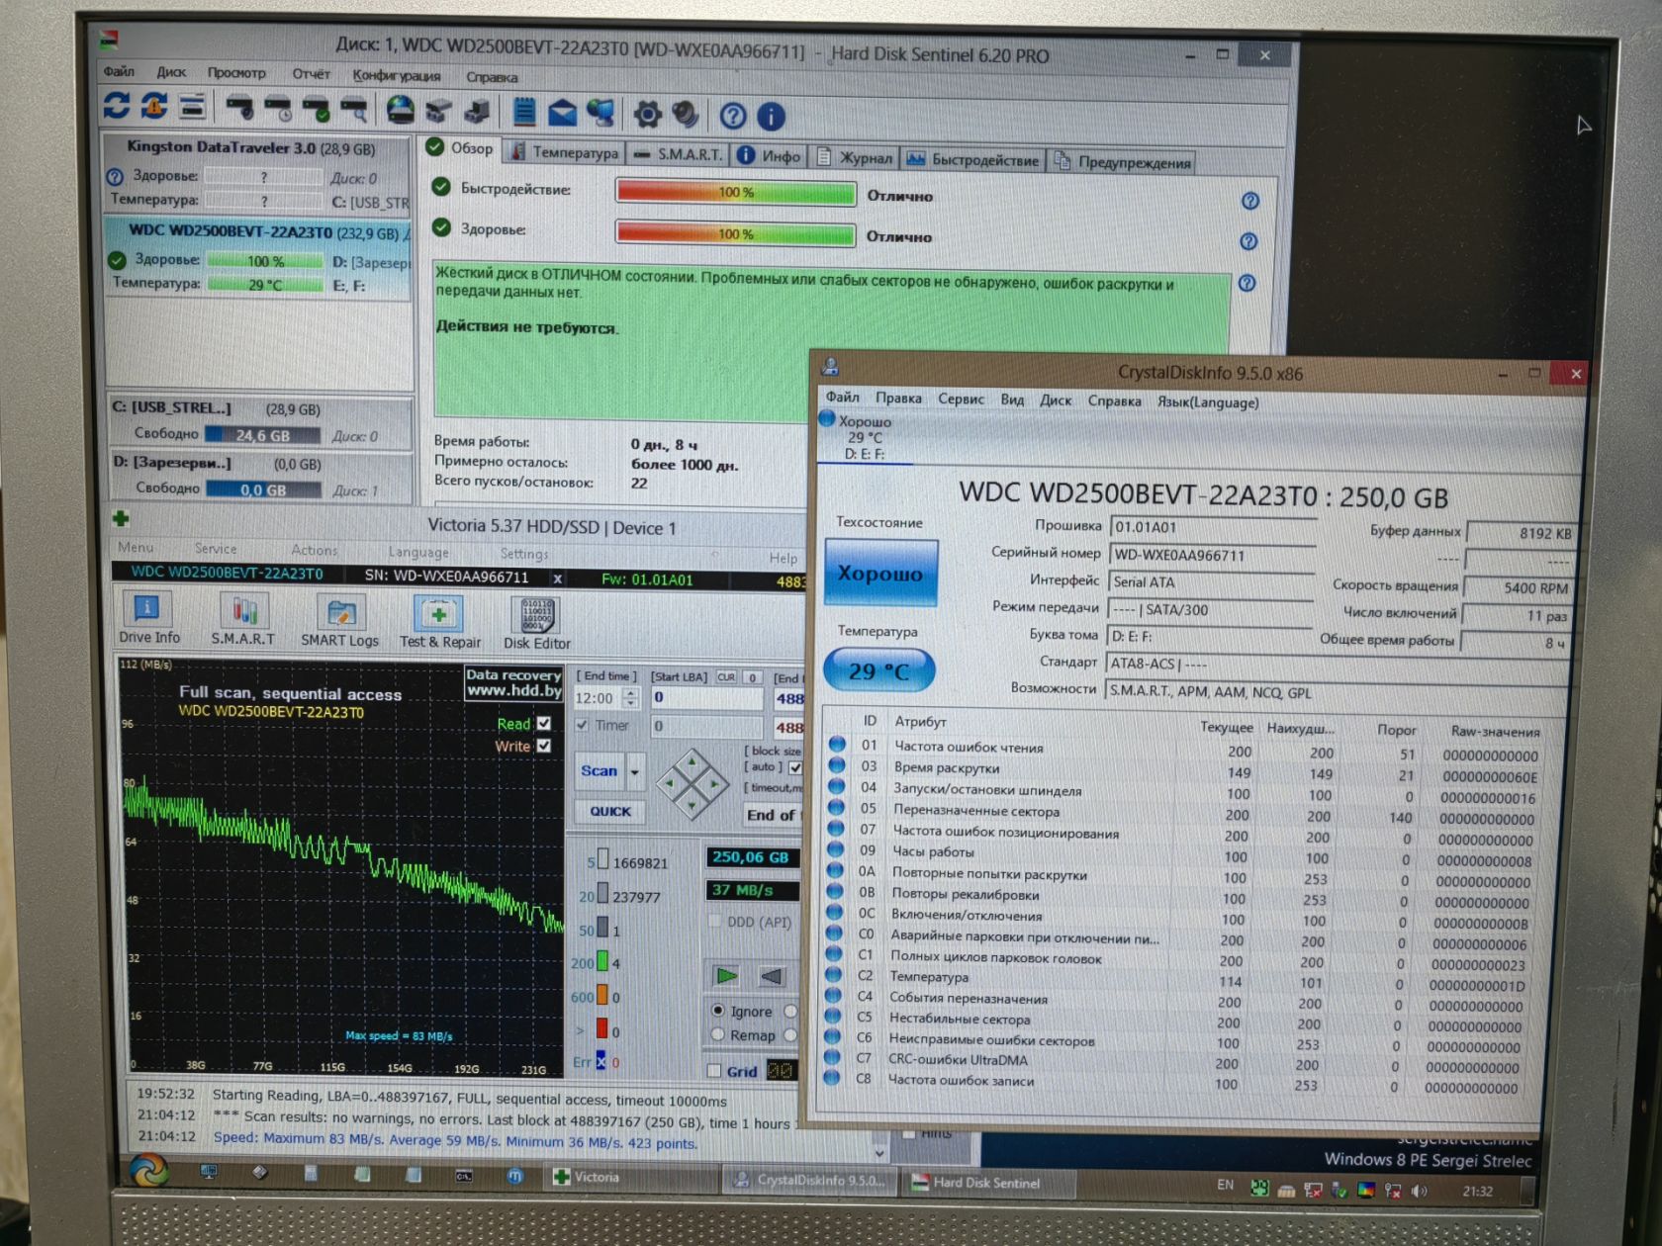Open Язык(Language) menu in CrystalDiskInfo
The image size is (1662, 1246).
pyautogui.click(x=1208, y=402)
